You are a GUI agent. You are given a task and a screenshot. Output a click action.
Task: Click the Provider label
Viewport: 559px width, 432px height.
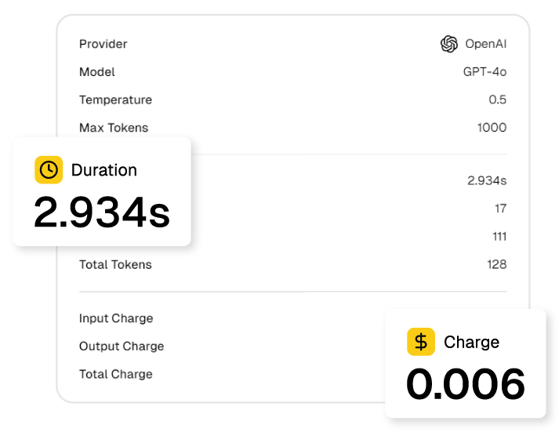coord(103,44)
